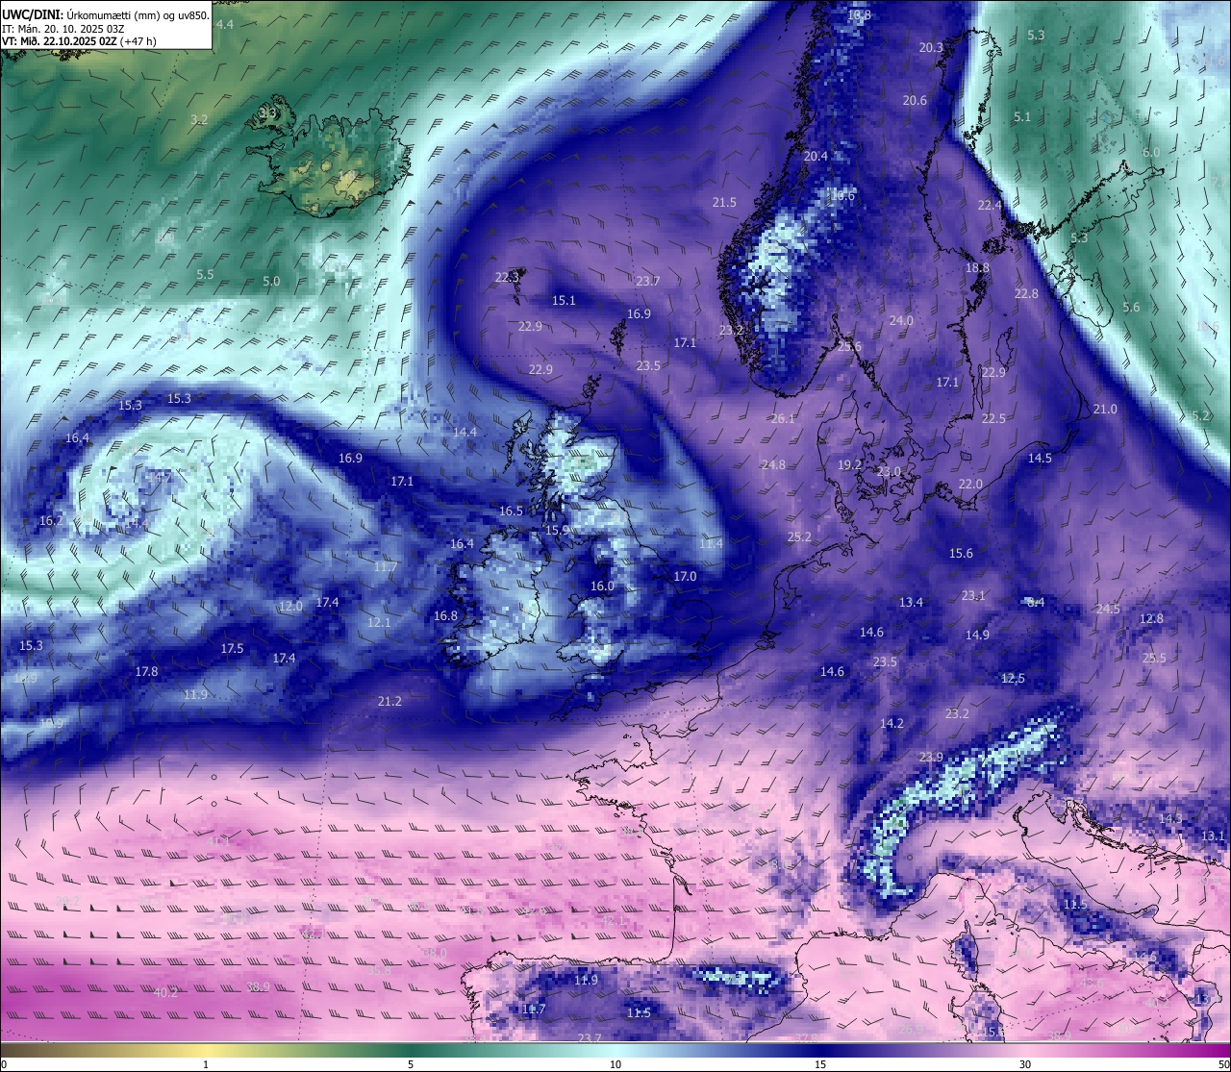Viewport: 1231px width, 1072px height.
Task: Click the 18.8 value on the Swedish east coast
Action: (977, 267)
